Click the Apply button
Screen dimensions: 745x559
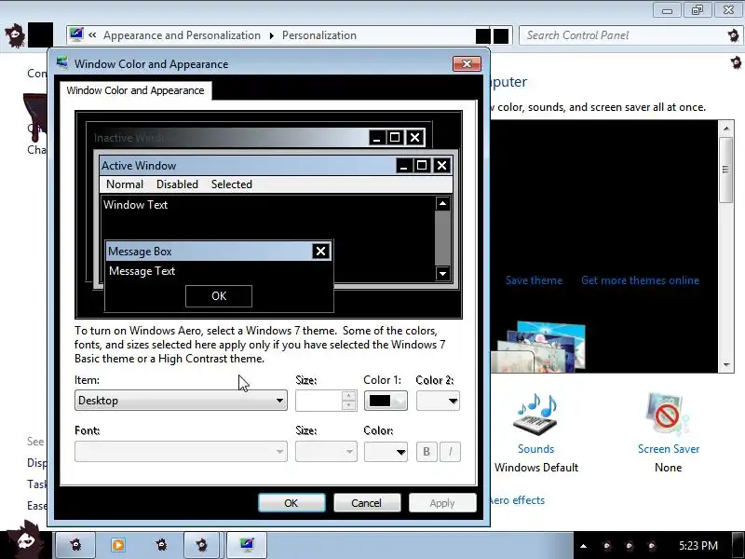tap(442, 503)
